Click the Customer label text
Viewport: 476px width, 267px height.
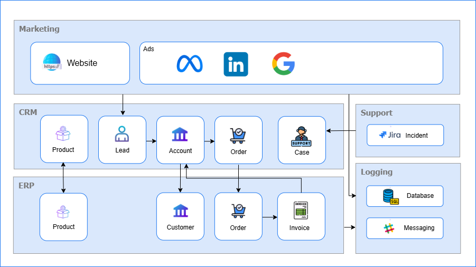180,227
